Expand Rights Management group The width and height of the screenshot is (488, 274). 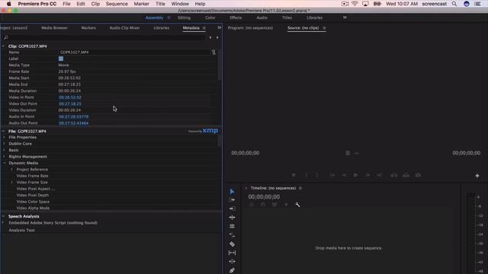point(4,157)
